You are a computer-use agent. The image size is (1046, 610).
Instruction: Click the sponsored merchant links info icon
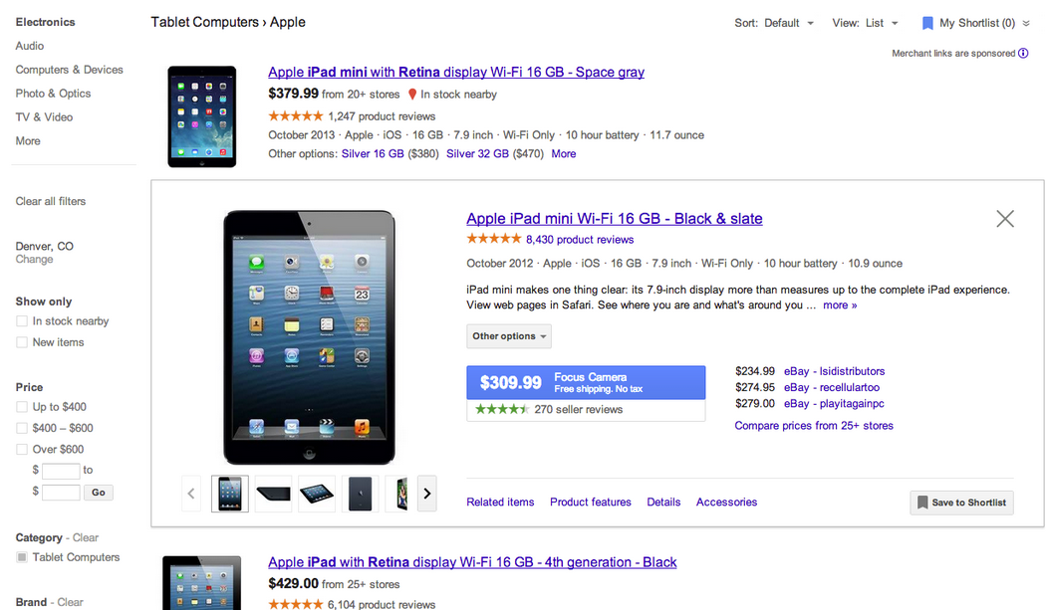click(x=1023, y=54)
